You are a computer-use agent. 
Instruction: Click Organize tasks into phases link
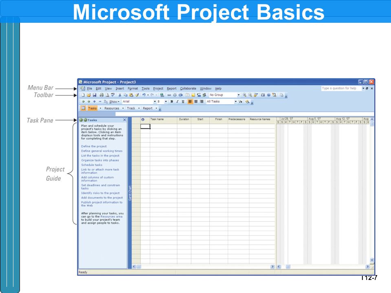pos(100,160)
